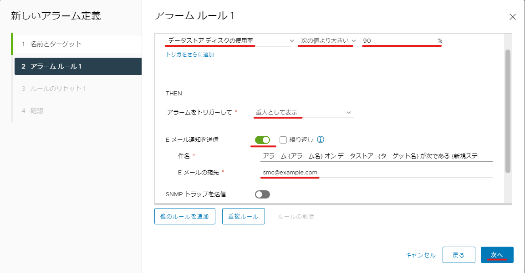Click the E メールの宛先 field with smc@example.com
525x273 pixels.
pos(377,173)
